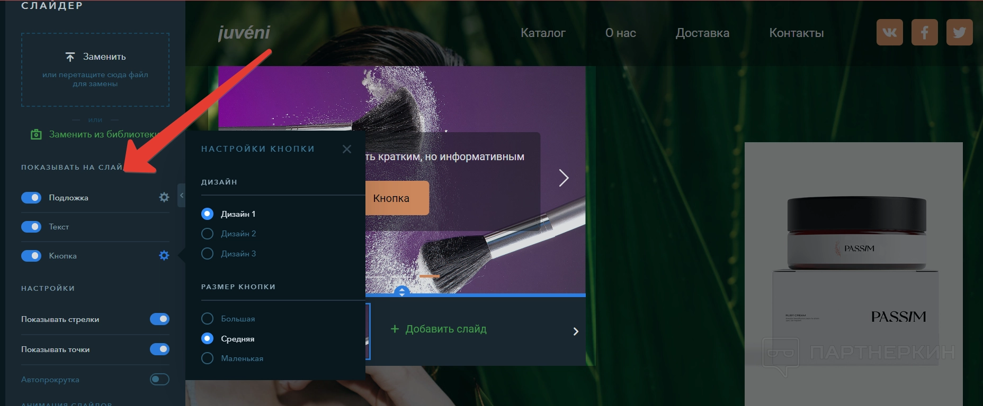Click the upload arrow icon beside Заменить
The width and height of the screenshot is (983, 406).
pos(70,57)
